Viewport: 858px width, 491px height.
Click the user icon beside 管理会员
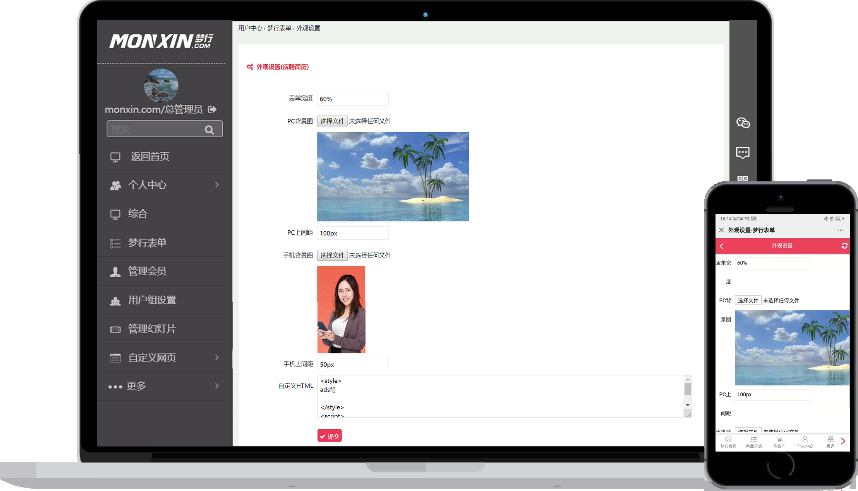click(x=115, y=272)
